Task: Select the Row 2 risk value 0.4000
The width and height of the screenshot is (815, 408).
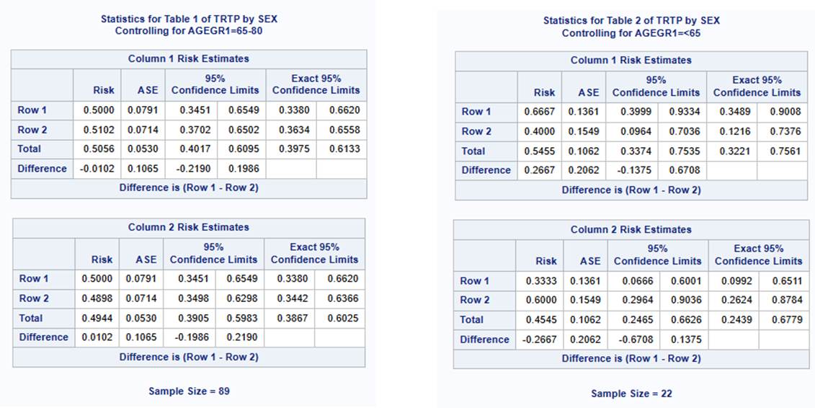Action: (x=539, y=131)
